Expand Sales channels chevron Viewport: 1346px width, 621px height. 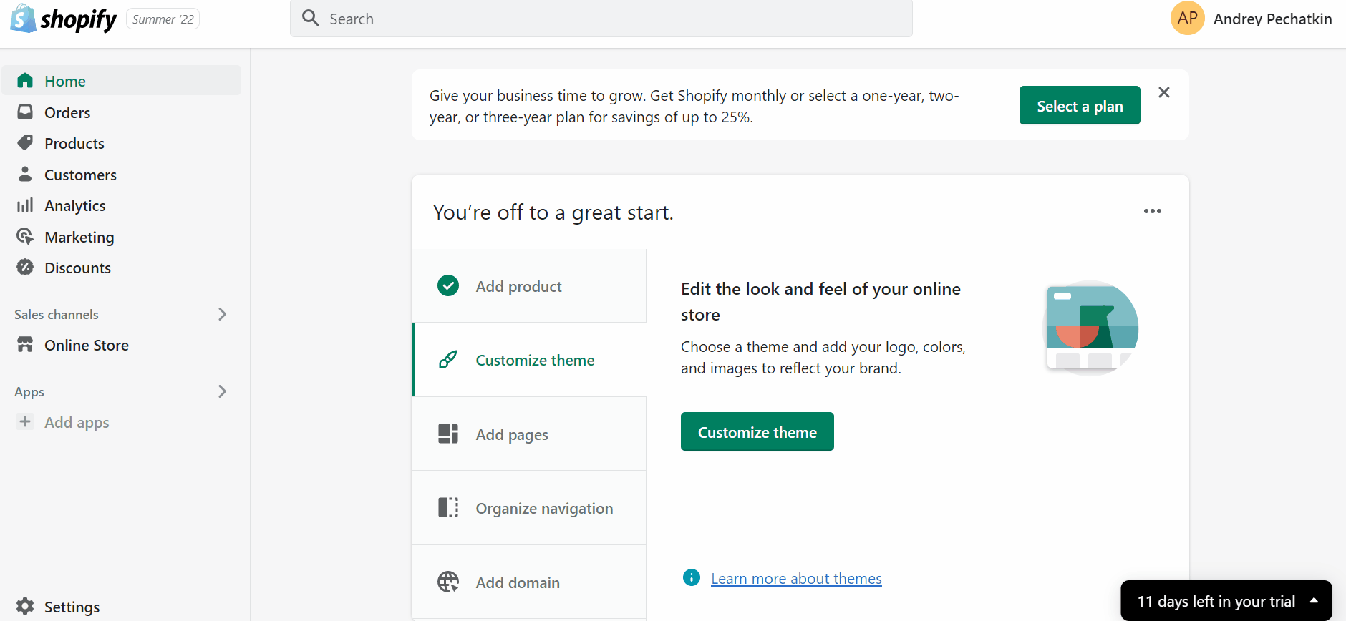[222, 314]
